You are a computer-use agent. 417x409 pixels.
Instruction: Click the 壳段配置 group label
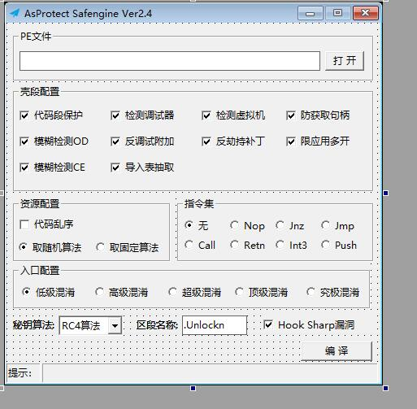click(x=40, y=92)
